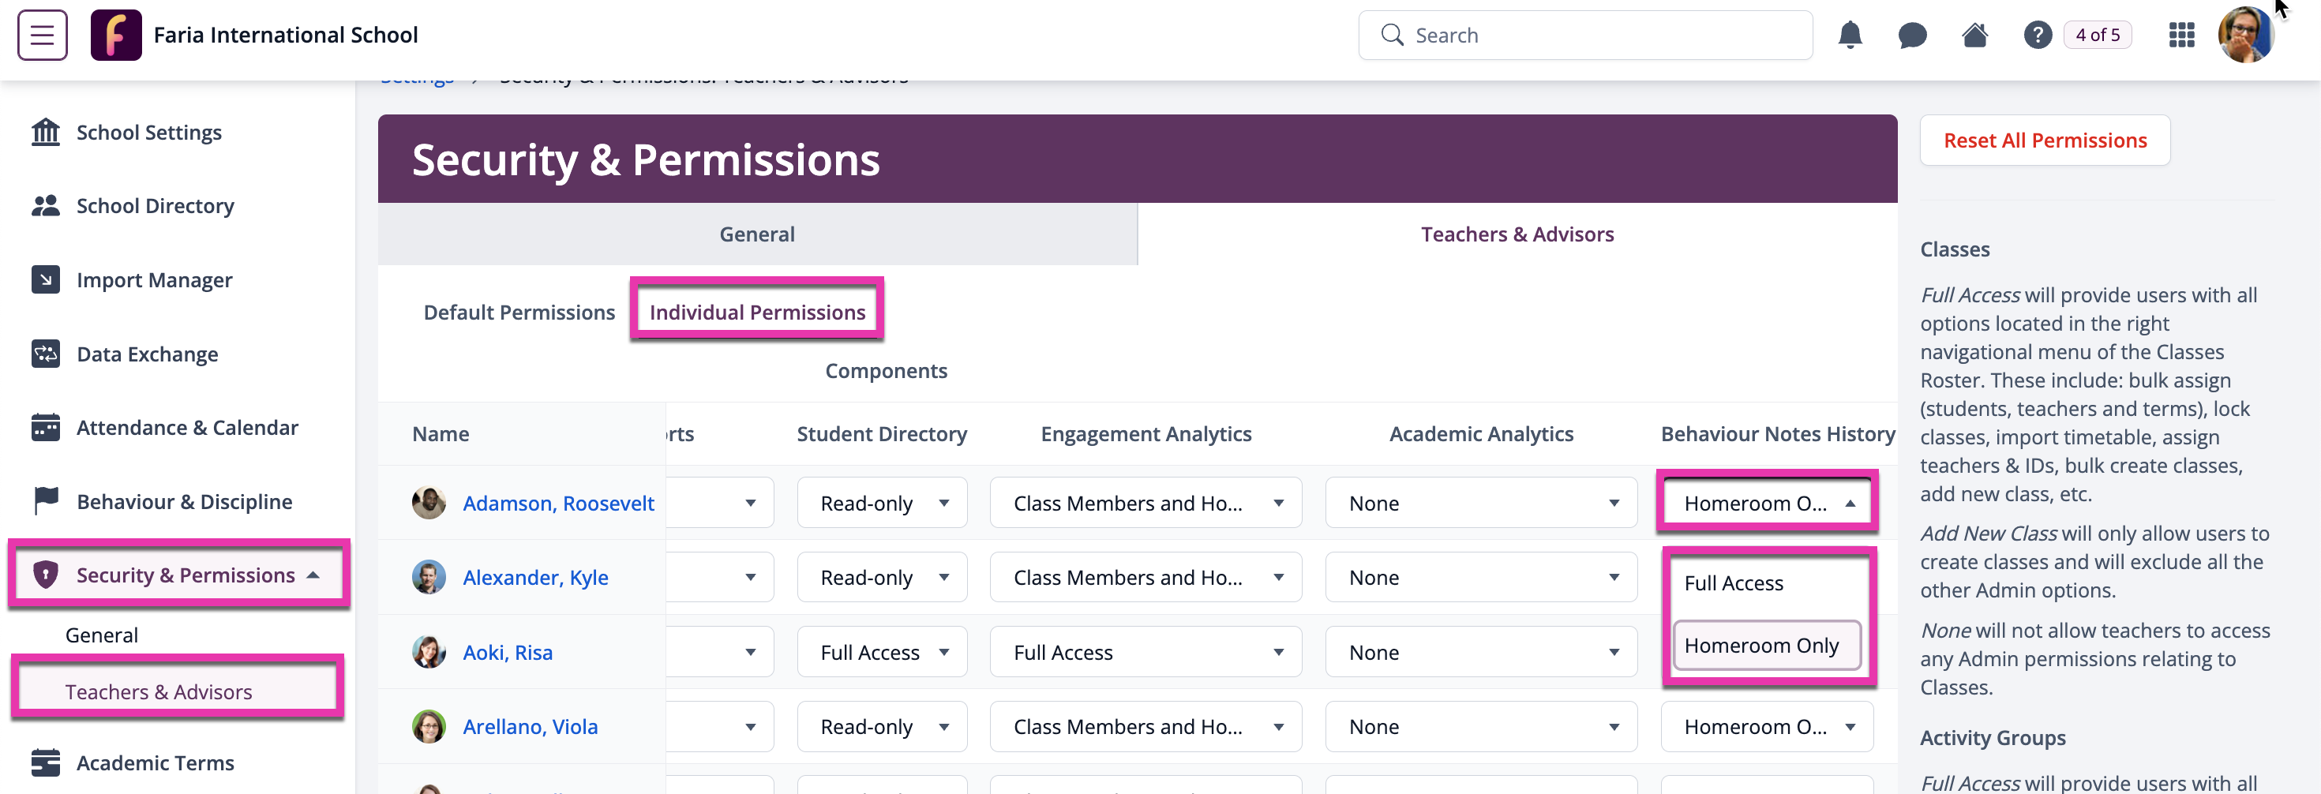Click the search magnifier icon
Image resolution: width=2321 pixels, height=794 pixels.
point(1392,36)
